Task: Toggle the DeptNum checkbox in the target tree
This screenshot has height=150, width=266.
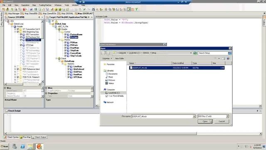Action: 66,48
